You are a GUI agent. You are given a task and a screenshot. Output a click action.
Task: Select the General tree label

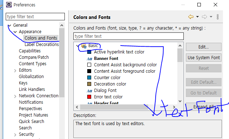coord(20,25)
